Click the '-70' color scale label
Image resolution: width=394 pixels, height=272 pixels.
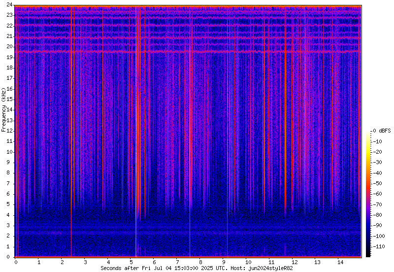tap(377, 204)
